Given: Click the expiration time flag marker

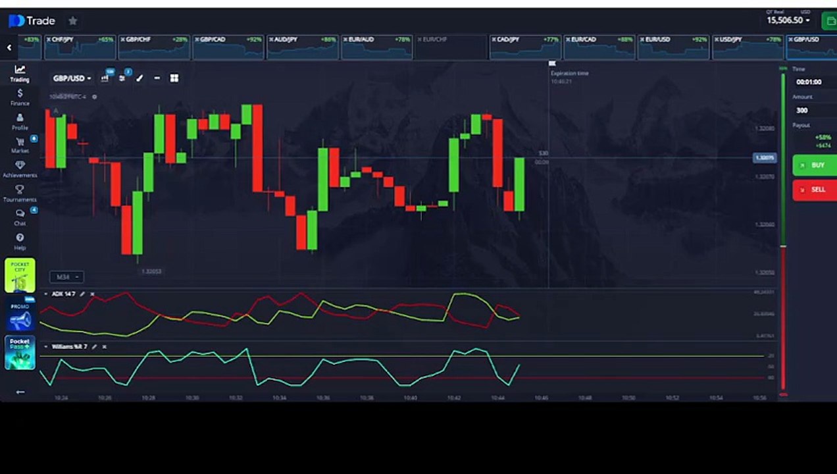Looking at the screenshot, I should point(552,64).
